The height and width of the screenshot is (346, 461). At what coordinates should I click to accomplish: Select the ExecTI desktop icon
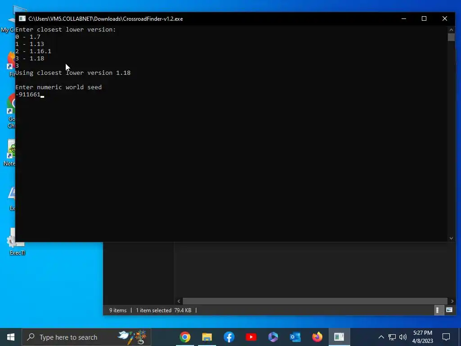click(17, 242)
